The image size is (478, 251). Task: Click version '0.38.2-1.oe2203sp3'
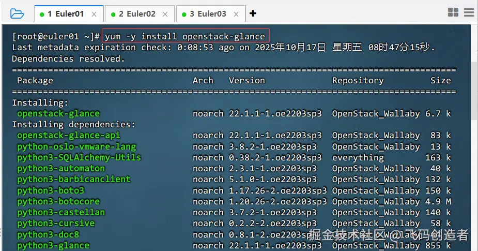275,157
